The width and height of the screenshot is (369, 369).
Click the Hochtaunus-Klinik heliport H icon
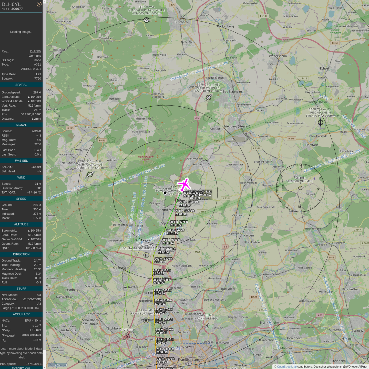click(146, 255)
